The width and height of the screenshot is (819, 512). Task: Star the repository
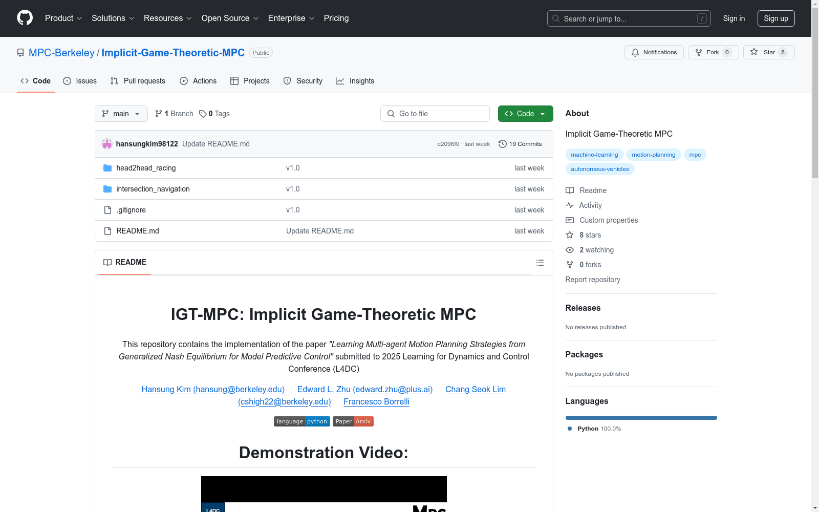769,52
